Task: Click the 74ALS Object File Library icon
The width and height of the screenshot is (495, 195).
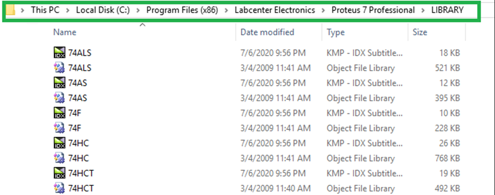Action: click(59, 68)
